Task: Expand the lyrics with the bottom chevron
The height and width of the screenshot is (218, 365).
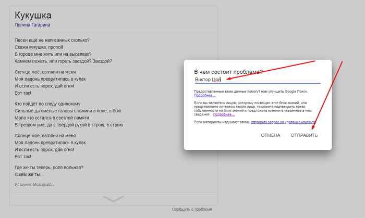Action: [114, 199]
